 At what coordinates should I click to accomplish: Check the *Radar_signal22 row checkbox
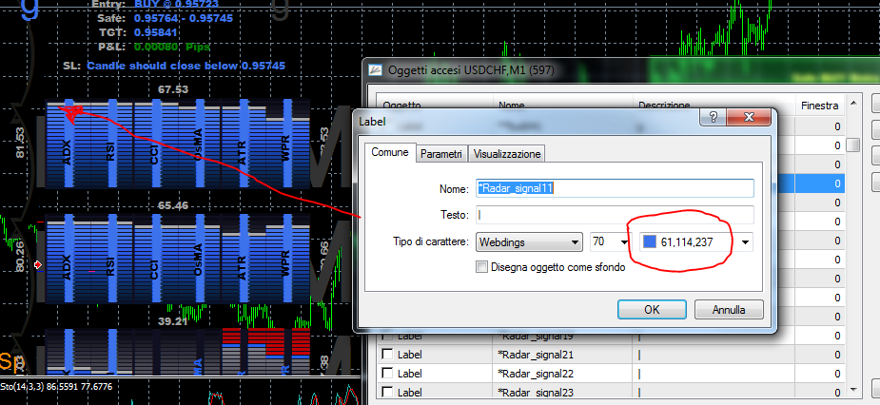click(x=386, y=373)
